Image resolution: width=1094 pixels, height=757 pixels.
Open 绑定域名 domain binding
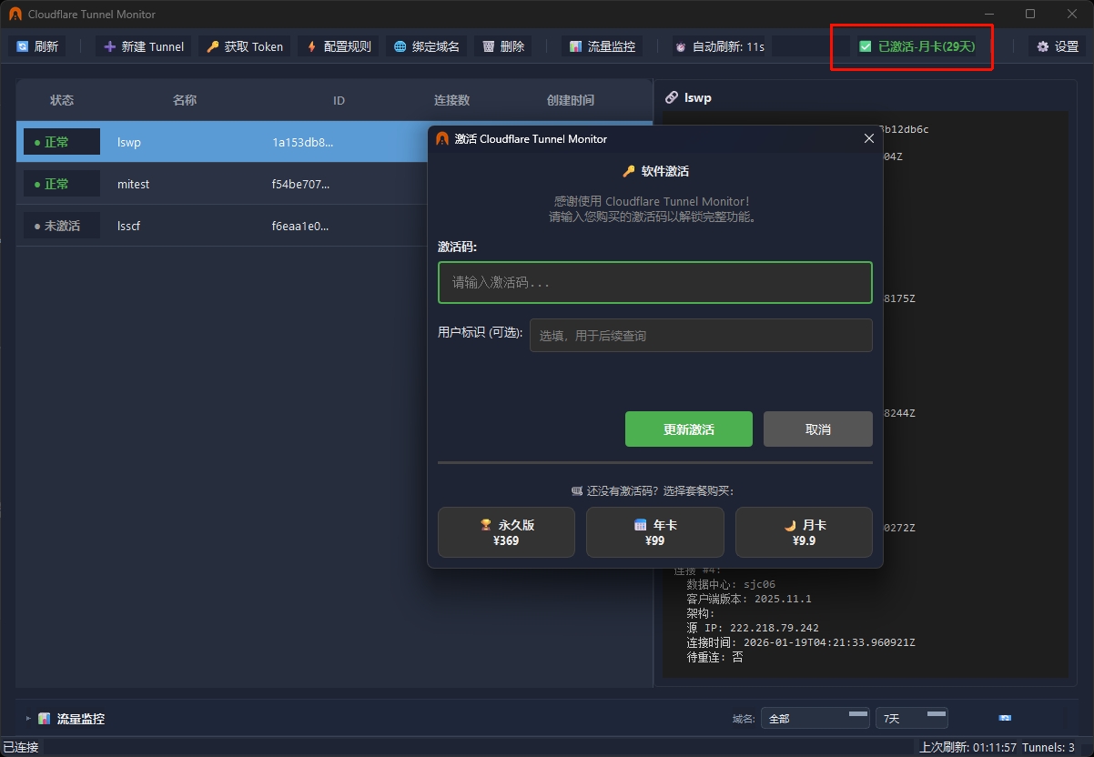(x=426, y=46)
